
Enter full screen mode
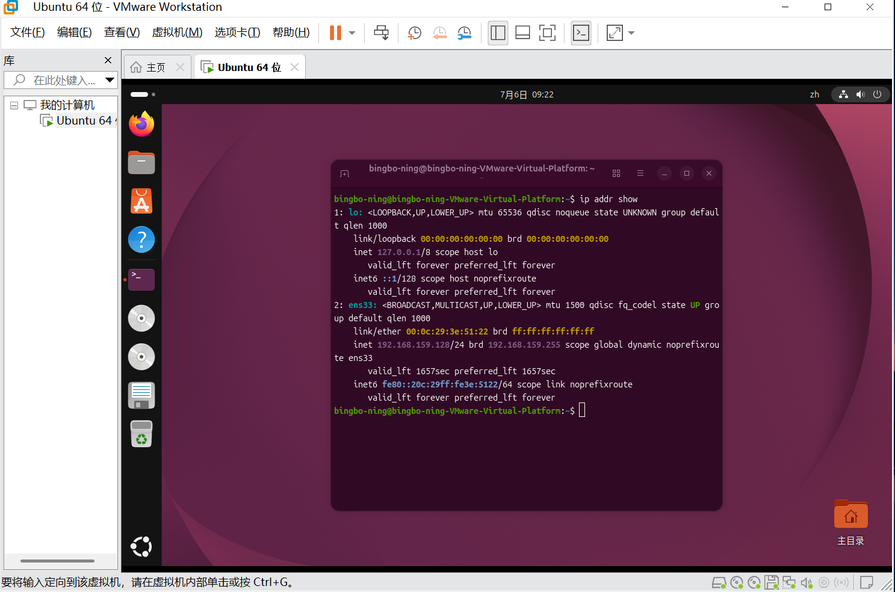[x=547, y=32]
